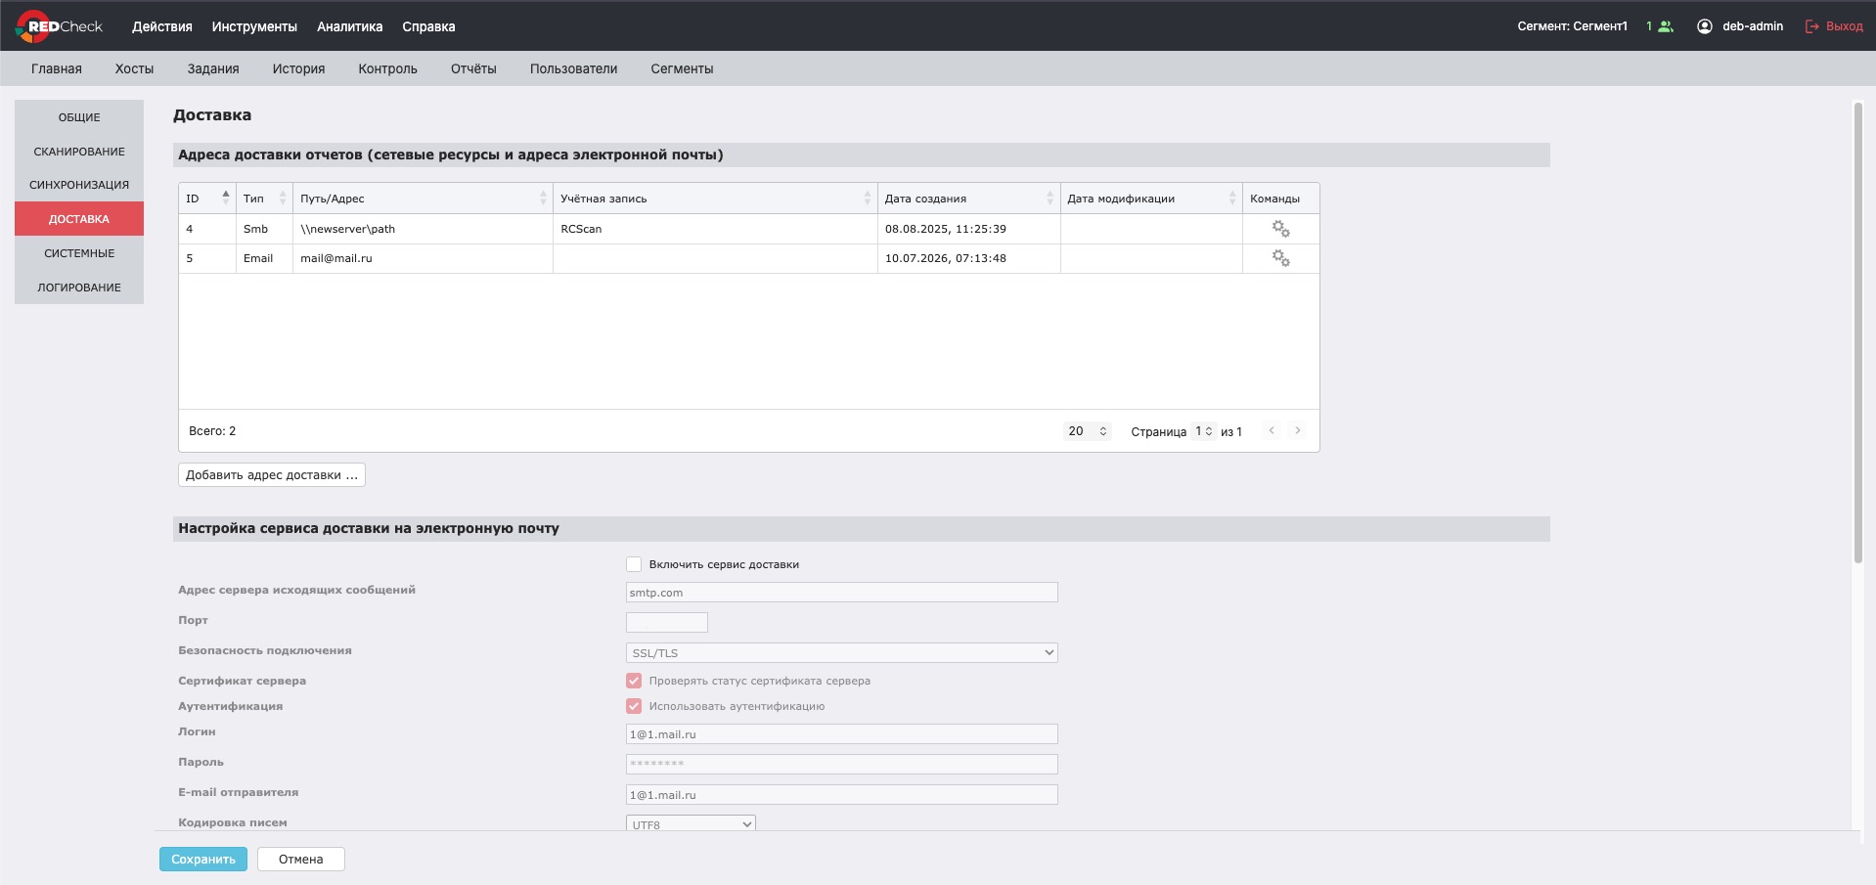1876x885 pixels.
Task: Click the Логин input field
Action: click(842, 734)
